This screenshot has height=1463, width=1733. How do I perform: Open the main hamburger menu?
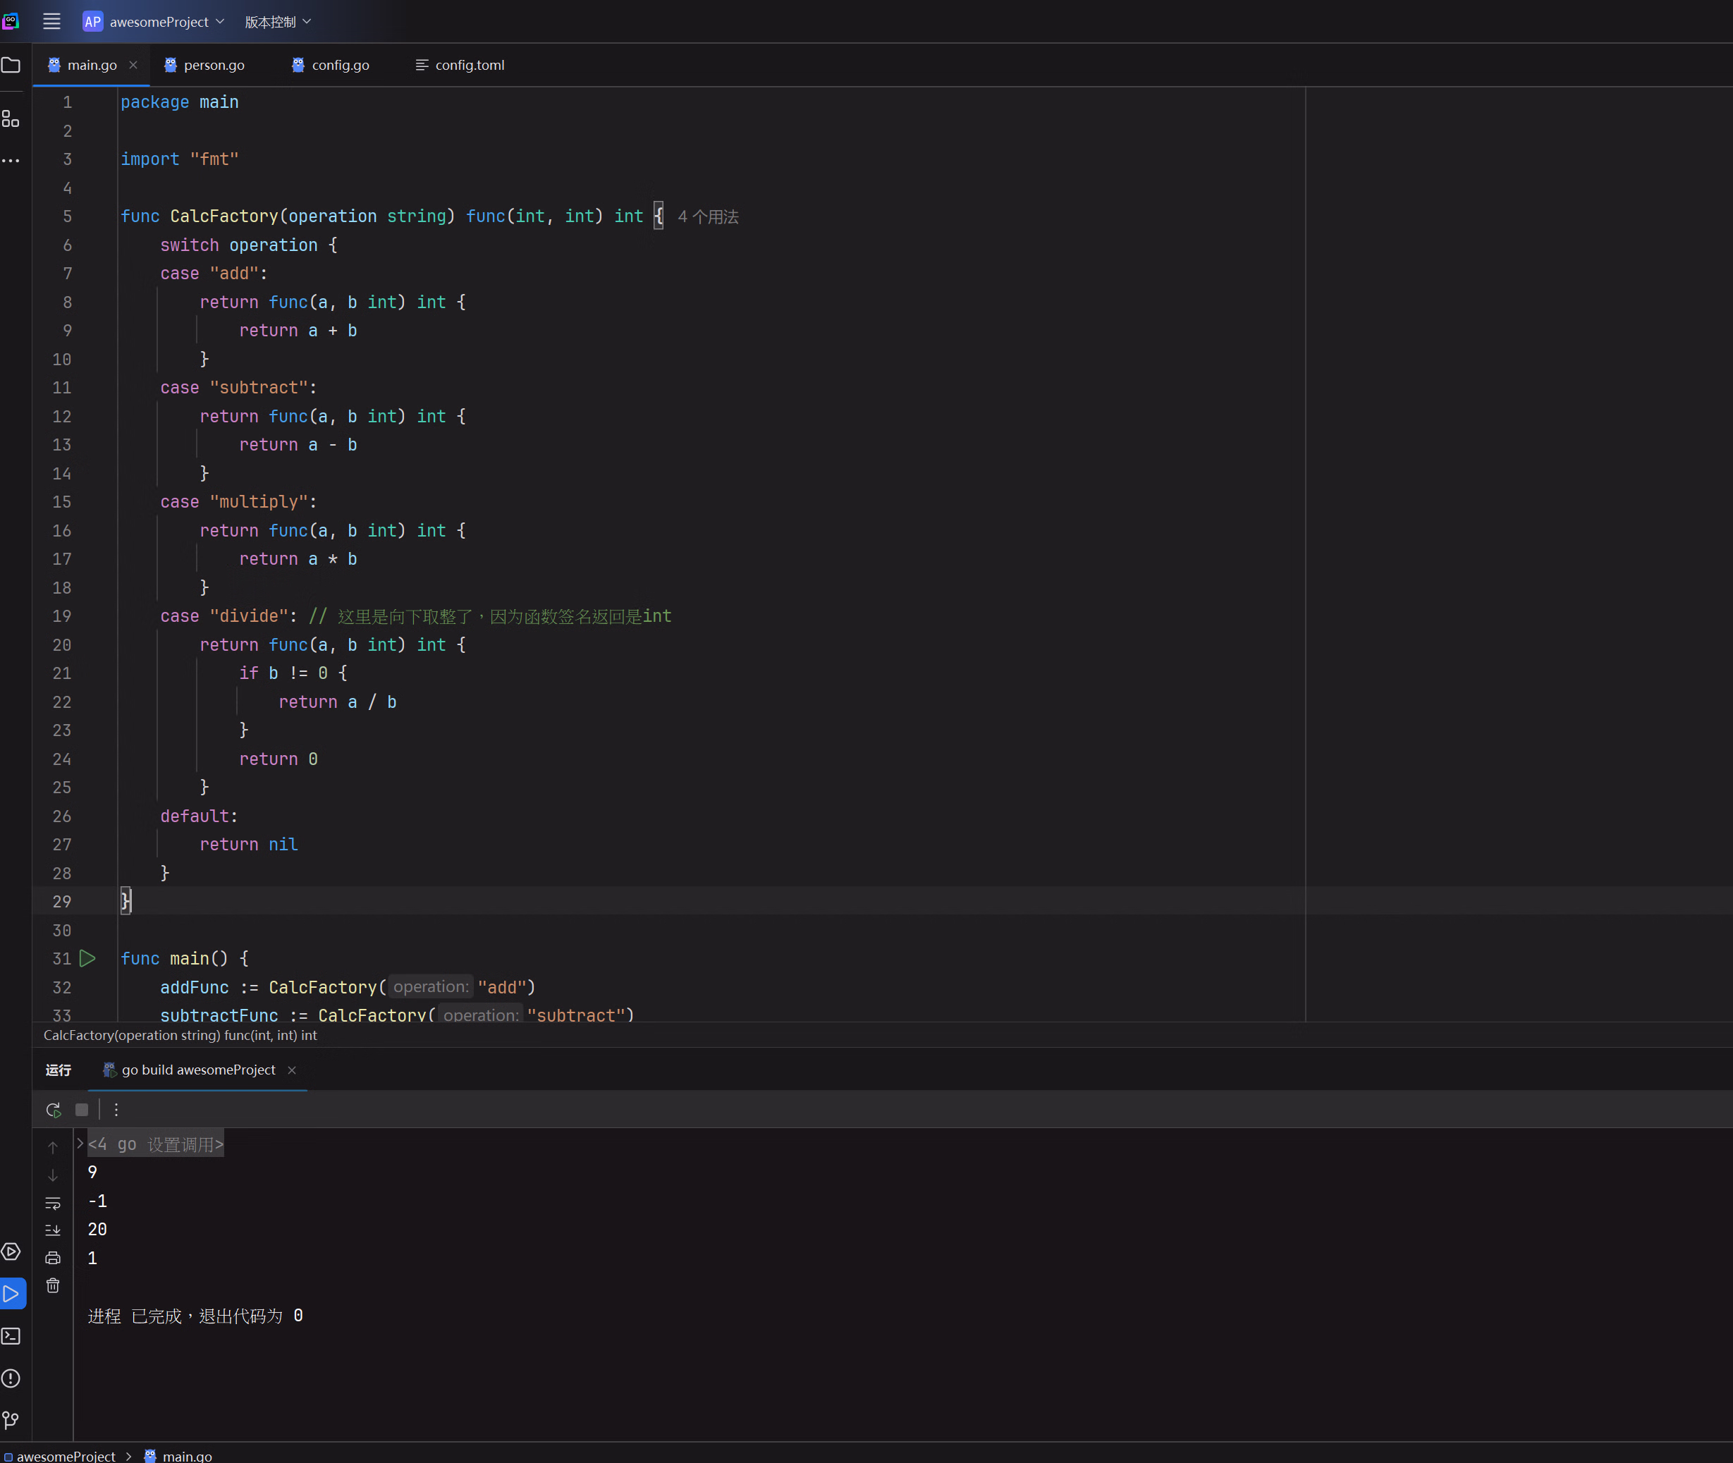pos(51,22)
